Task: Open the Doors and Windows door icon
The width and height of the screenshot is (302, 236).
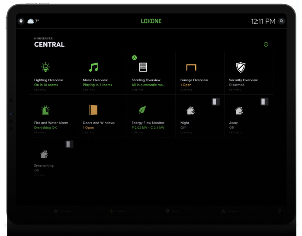Action: 93,110
